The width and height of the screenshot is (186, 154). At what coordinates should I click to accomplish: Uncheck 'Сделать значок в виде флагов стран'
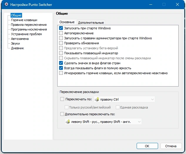[61, 63]
